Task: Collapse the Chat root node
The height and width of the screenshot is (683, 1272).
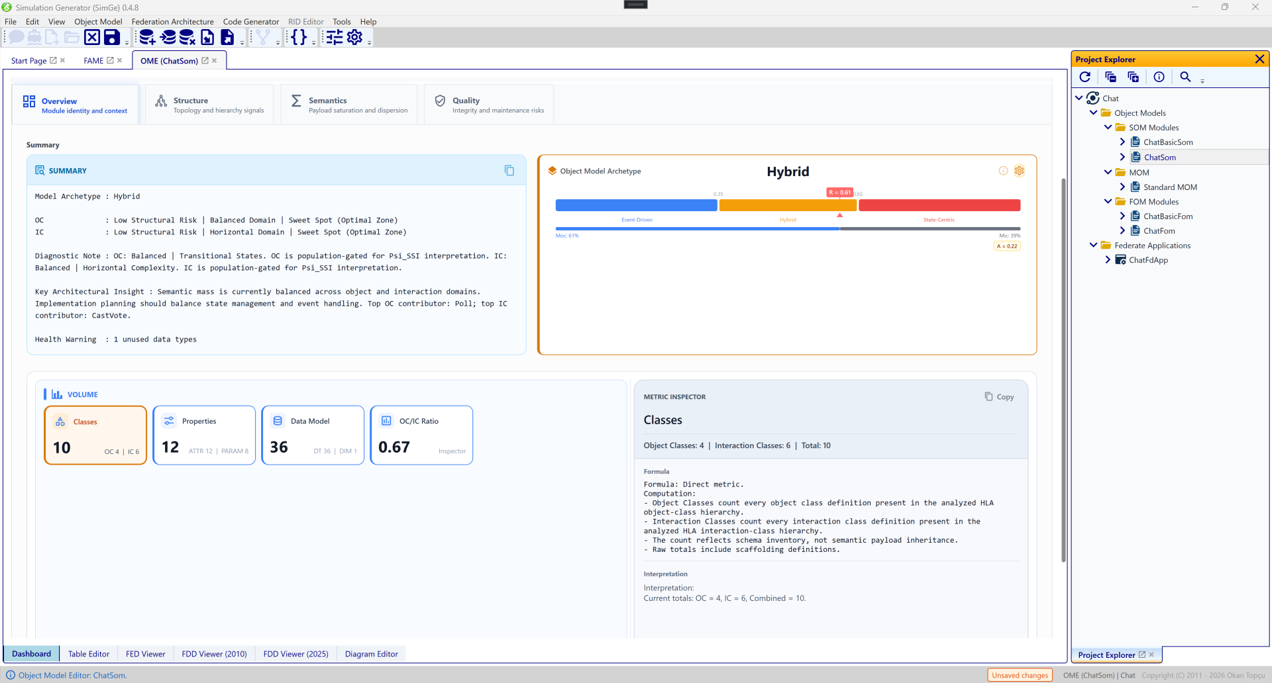Action: coord(1079,98)
